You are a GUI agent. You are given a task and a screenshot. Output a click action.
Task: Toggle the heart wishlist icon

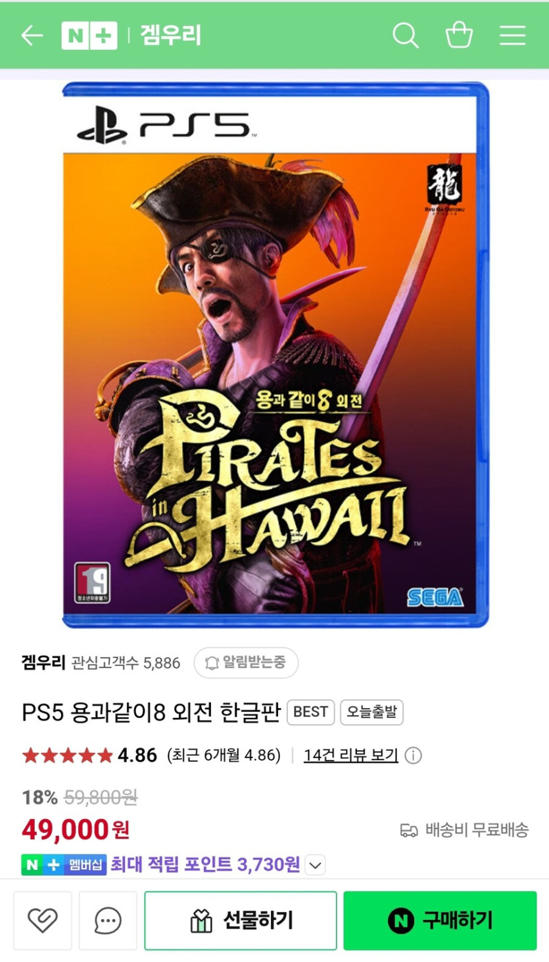pyautogui.click(x=43, y=921)
